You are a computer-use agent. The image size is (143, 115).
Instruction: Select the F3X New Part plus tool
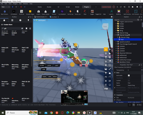[106, 65]
